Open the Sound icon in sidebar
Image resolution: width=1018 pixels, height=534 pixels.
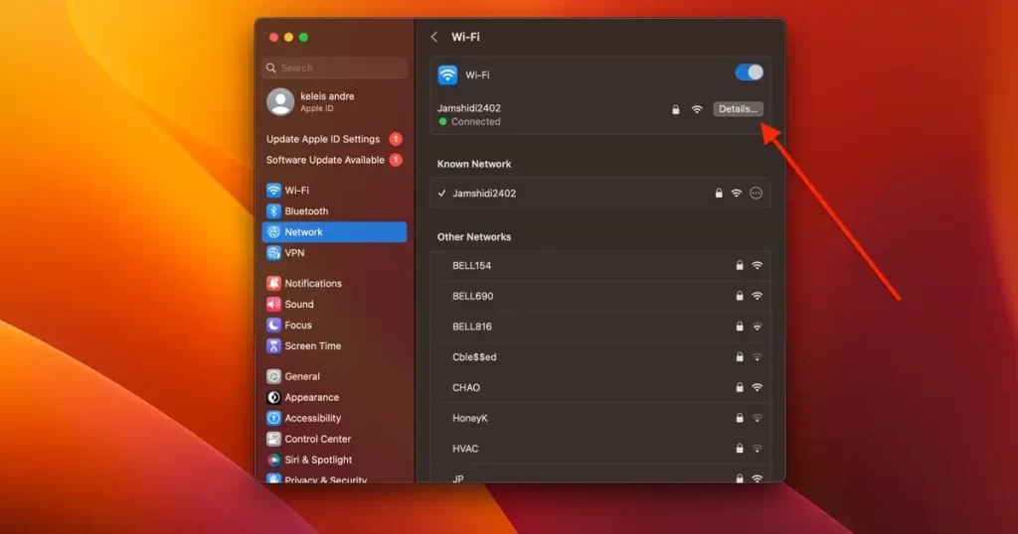click(274, 304)
